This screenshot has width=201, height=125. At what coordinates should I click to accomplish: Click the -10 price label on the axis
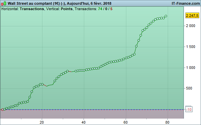tap(189, 109)
